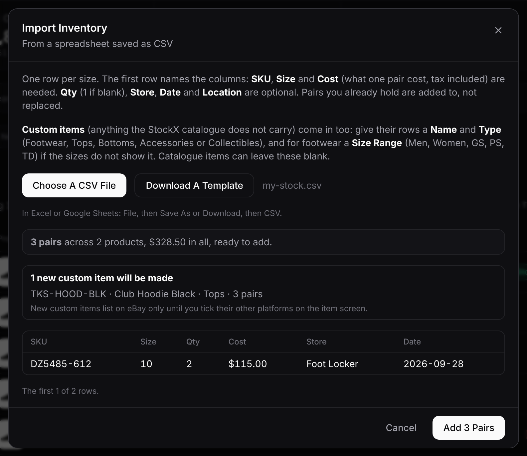Click the quantity 2 cell
The height and width of the screenshot is (456, 527).
(x=189, y=364)
